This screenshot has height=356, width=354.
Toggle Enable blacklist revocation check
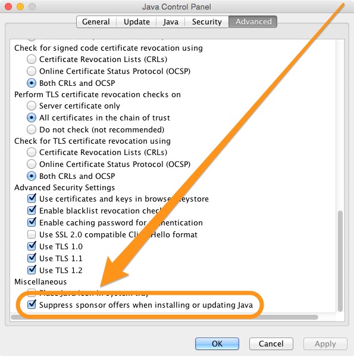[32, 210]
